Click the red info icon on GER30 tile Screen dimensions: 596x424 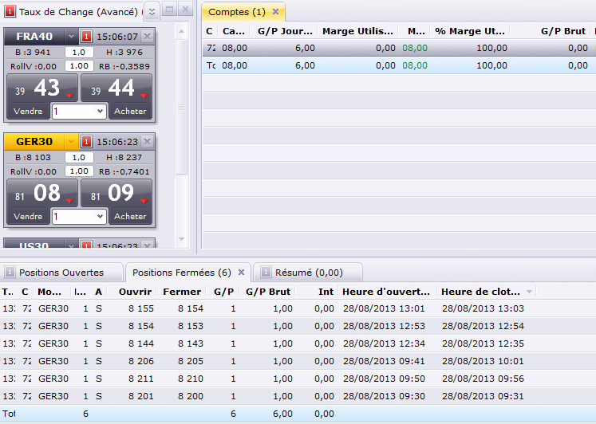point(87,142)
